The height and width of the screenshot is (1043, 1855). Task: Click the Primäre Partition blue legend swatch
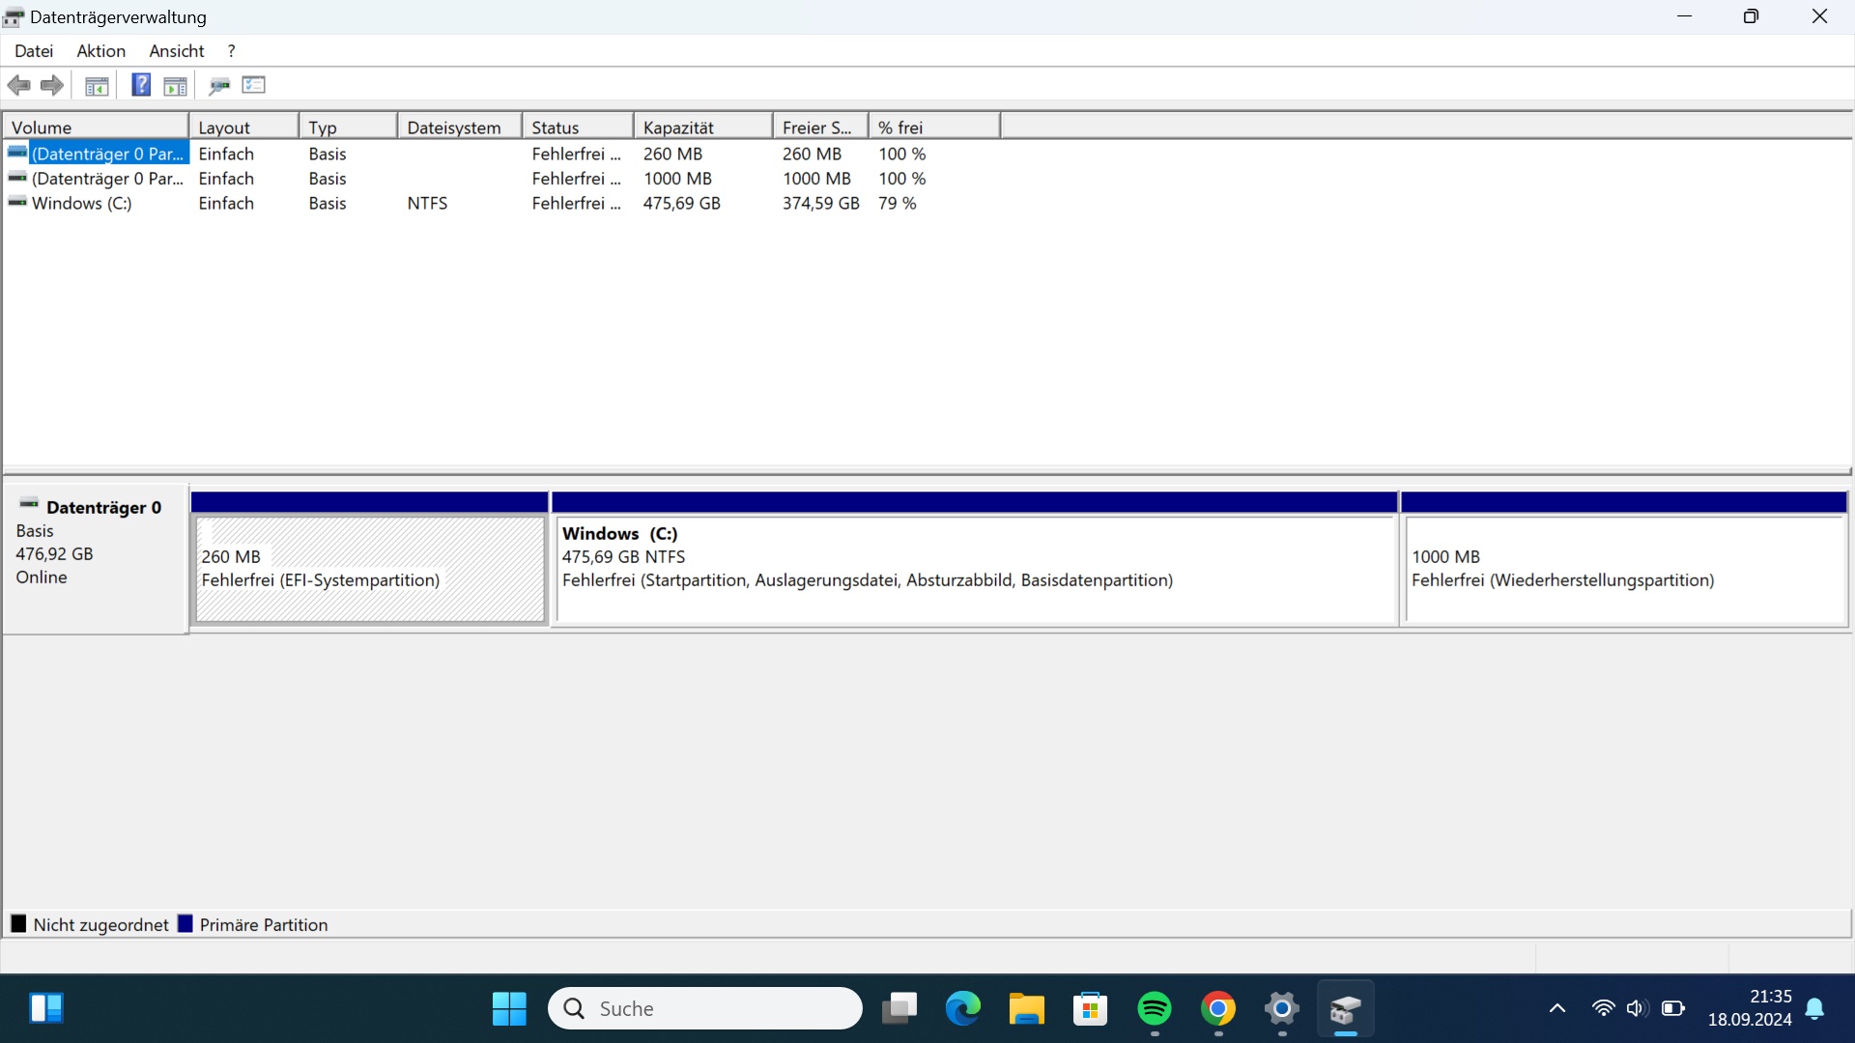tap(185, 924)
